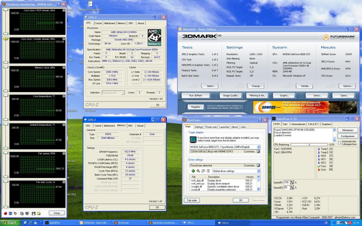Switch to 3DMark06 via taskbar button
Viewport: 362px width, 226px height.
pos(94,223)
